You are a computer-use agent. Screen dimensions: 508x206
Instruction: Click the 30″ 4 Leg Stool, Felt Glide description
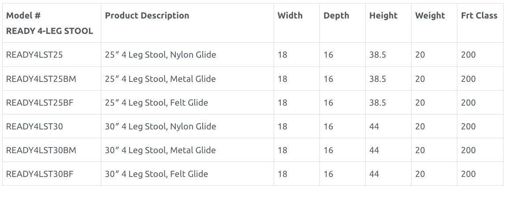pos(156,174)
